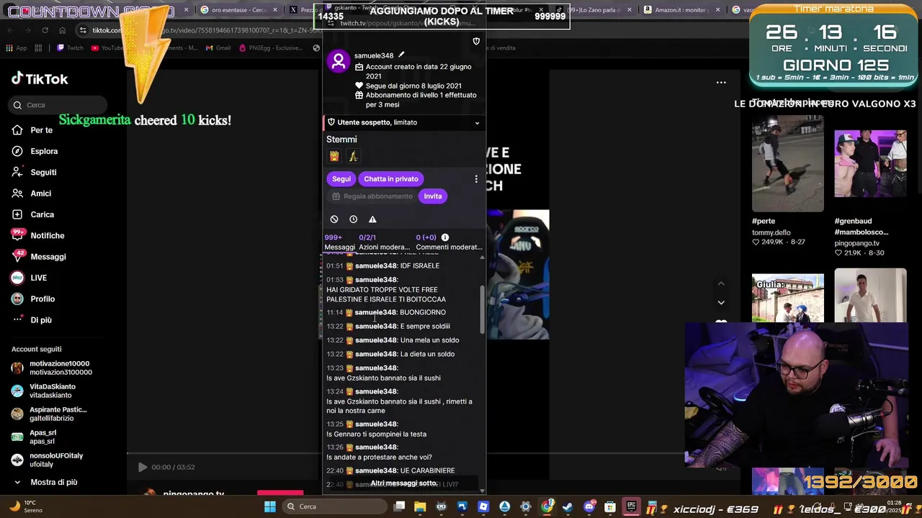This screenshot has height=518, width=922.
Task: Click message 'samuele348: BUONGIORNO'
Action: [386, 312]
